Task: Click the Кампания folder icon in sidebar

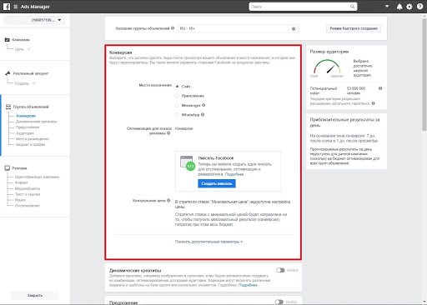Action: [x=8, y=40]
